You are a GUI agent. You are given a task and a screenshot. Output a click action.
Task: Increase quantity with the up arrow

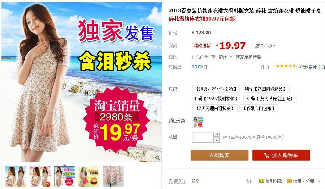pos(216,135)
